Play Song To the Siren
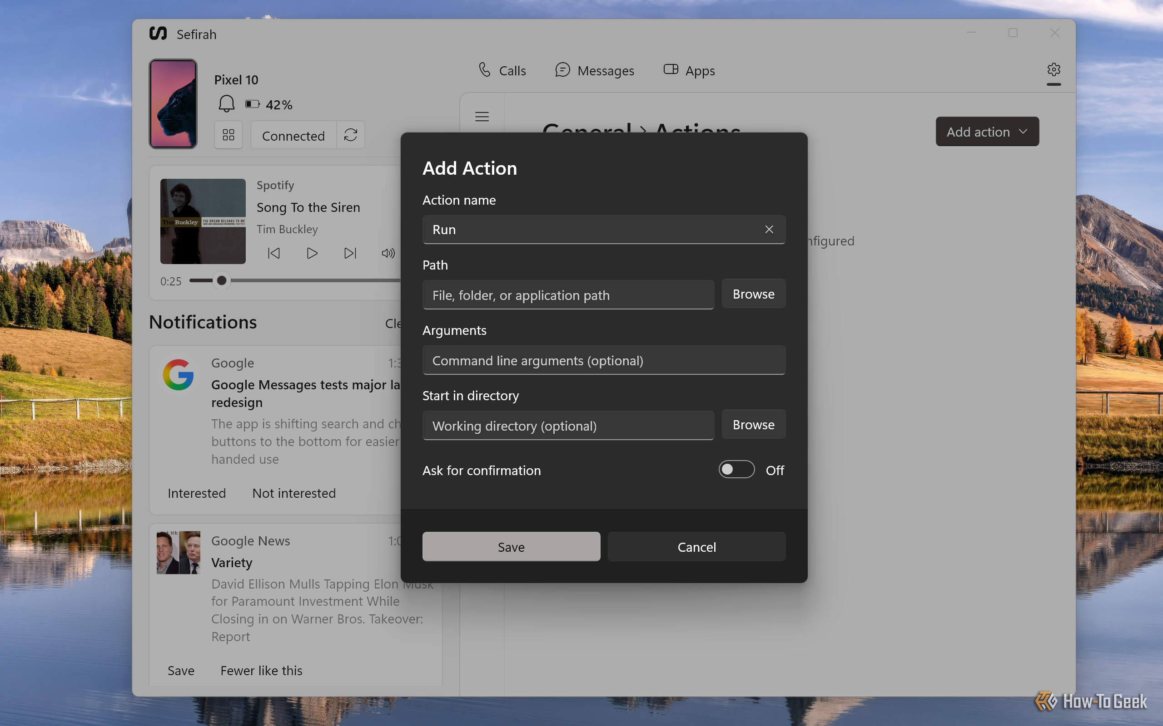The width and height of the screenshot is (1163, 726). pyautogui.click(x=312, y=253)
